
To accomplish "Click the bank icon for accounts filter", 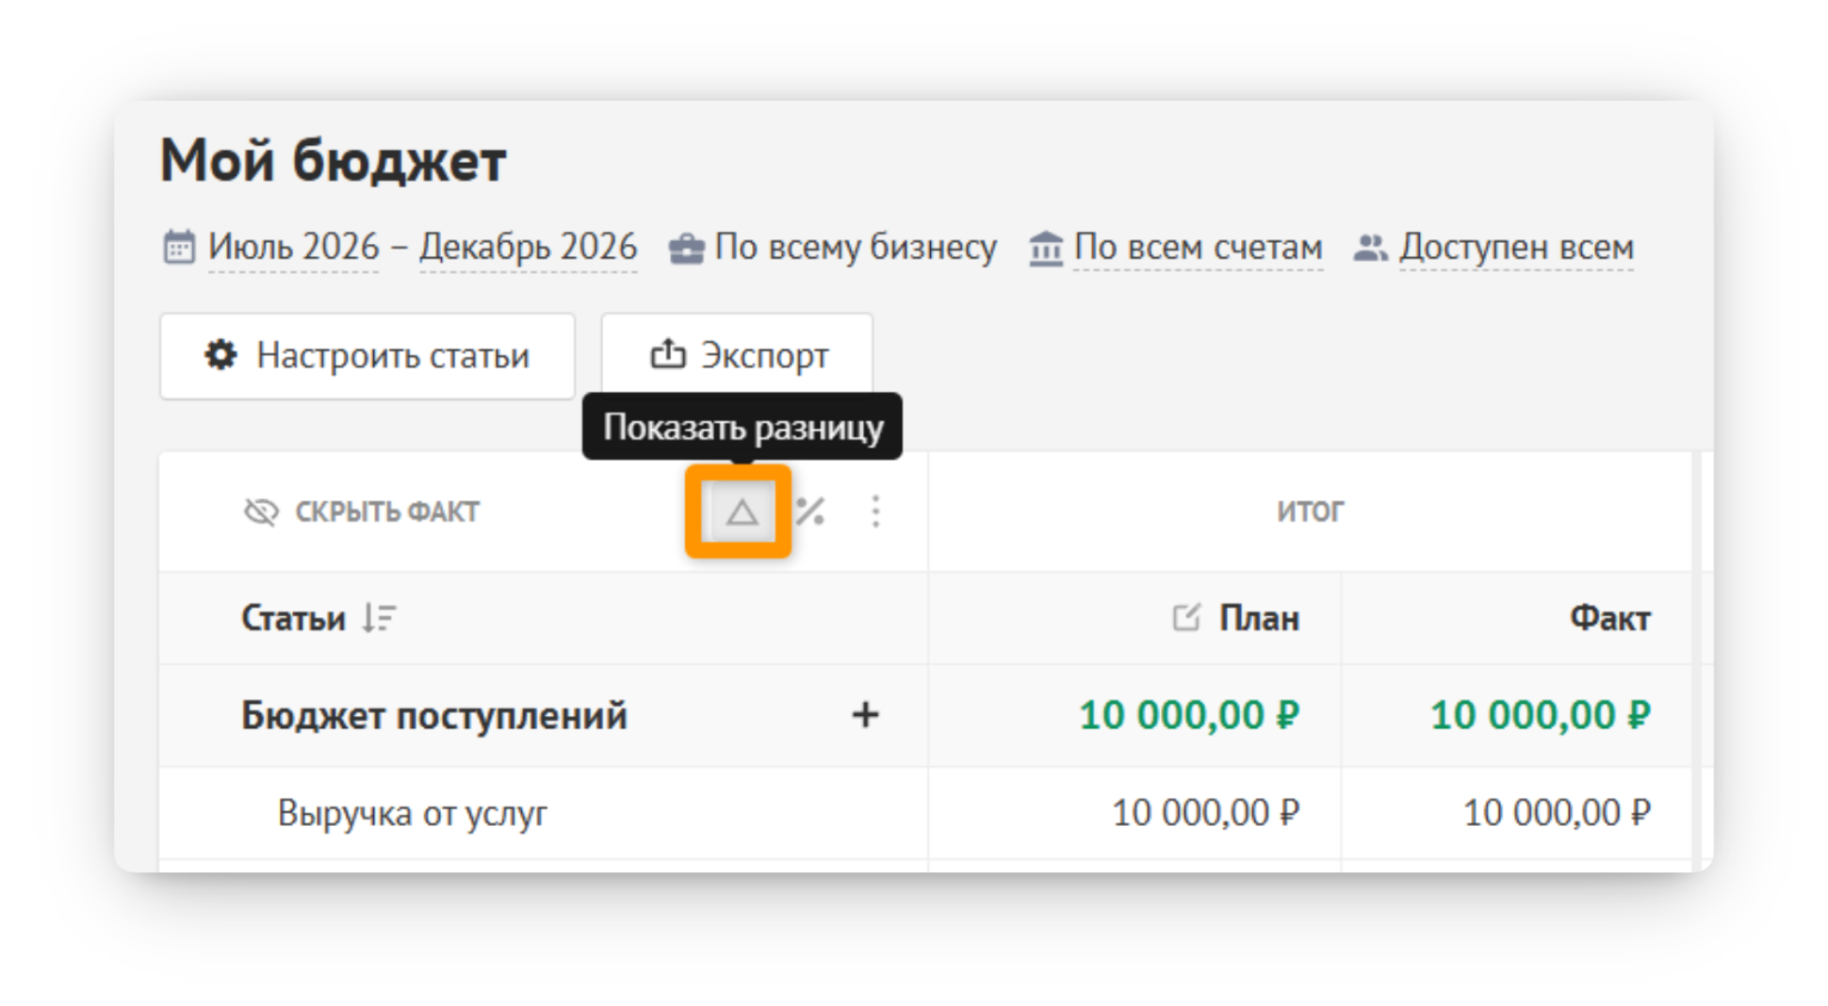I will 1045,249.
